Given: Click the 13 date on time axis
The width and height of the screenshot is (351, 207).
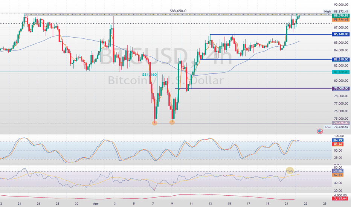Looking at the screenshot, I should [x=210, y=204].
